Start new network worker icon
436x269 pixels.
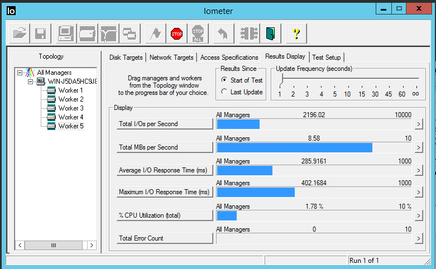108,33
